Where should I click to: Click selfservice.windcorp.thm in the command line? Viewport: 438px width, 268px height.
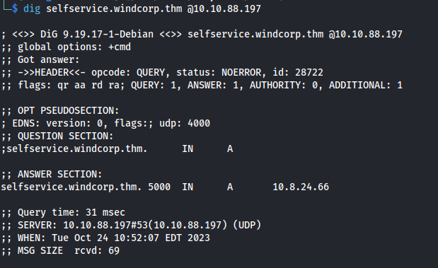point(114,8)
